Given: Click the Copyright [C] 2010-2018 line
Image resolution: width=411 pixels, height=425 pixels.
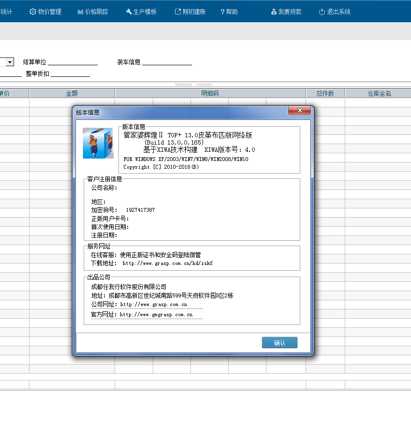Looking at the screenshot, I should 161,167.
